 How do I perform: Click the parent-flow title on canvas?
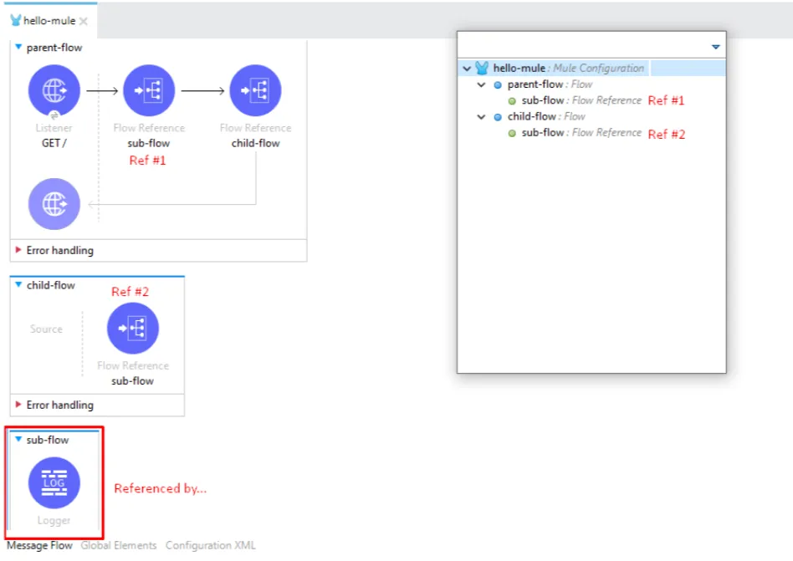[x=54, y=48]
